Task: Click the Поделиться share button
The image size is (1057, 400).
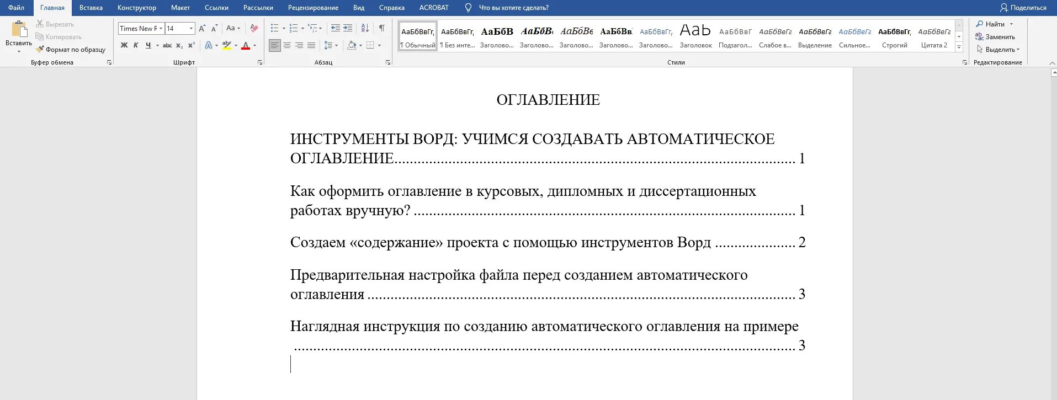Action: 1023,8
